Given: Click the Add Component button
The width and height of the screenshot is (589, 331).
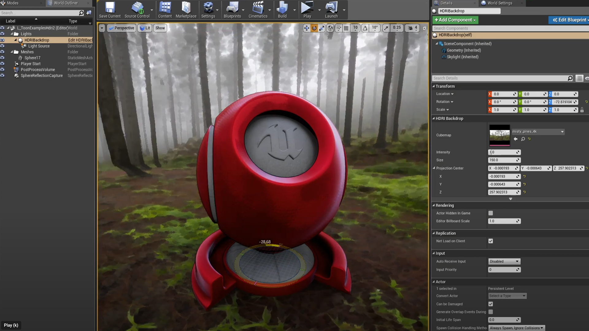Looking at the screenshot, I should [455, 20].
